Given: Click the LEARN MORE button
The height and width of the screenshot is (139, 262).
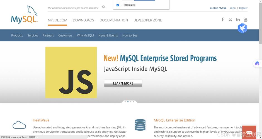Looking at the screenshot, I should click(123, 83).
